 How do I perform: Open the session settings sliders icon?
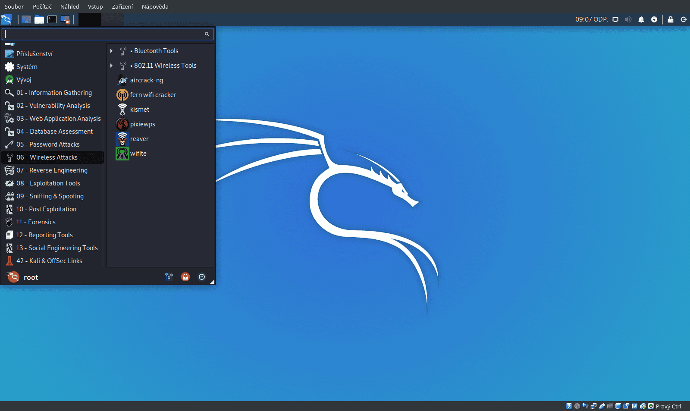(169, 277)
